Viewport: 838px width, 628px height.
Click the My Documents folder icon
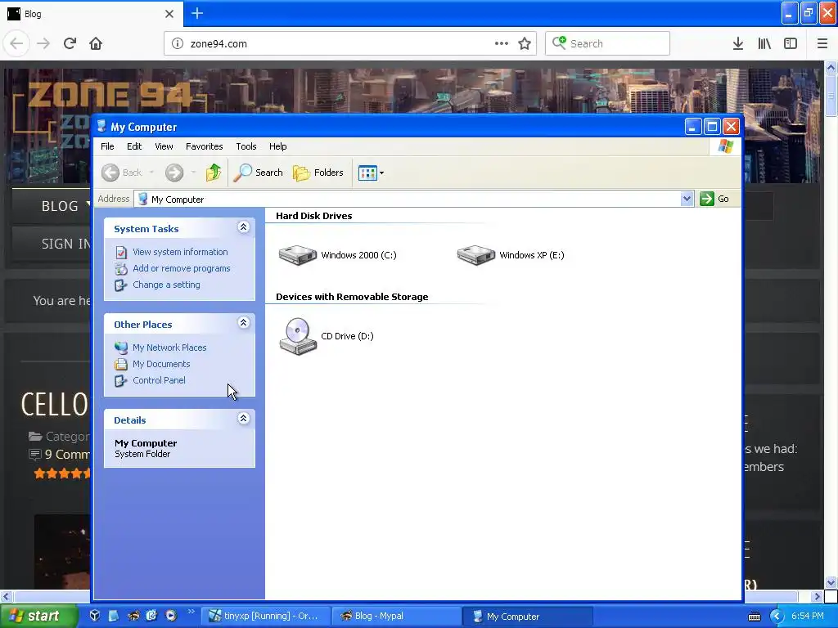pyautogui.click(x=121, y=364)
